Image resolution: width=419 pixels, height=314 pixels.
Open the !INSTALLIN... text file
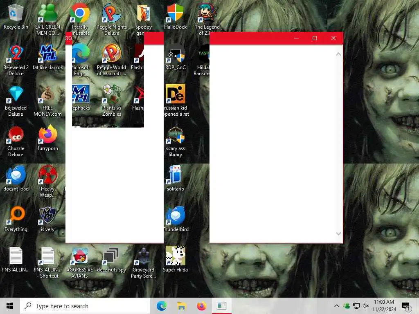pyautogui.click(x=16, y=260)
